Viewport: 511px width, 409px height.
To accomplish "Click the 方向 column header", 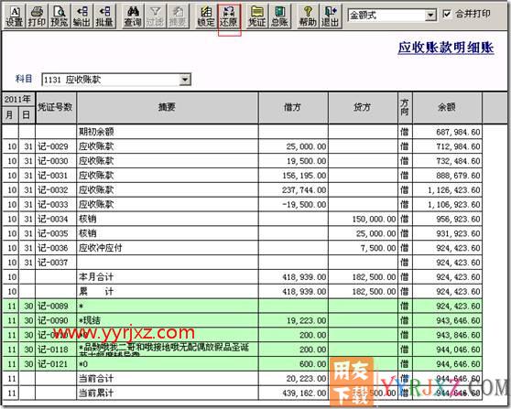I will click(405, 107).
